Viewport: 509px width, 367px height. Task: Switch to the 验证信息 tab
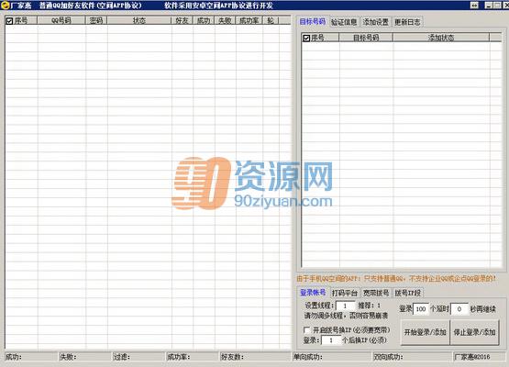[x=344, y=22]
